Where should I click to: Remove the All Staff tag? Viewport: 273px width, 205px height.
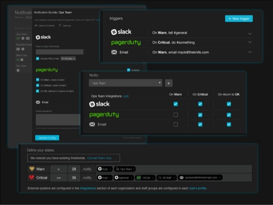[x=174, y=178]
